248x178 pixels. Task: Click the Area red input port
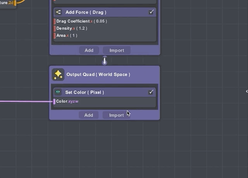click(x=54, y=36)
